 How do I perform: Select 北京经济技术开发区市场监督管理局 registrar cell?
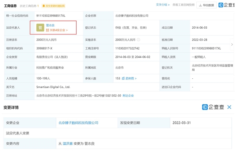point(212,68)
